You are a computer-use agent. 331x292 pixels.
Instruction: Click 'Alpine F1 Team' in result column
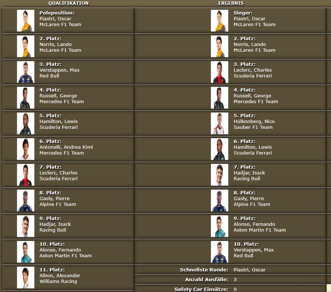pos(252,204)
